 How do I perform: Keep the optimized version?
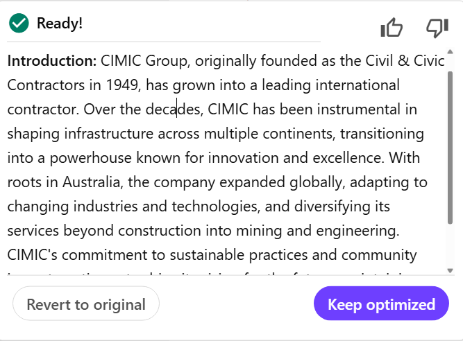381,304
